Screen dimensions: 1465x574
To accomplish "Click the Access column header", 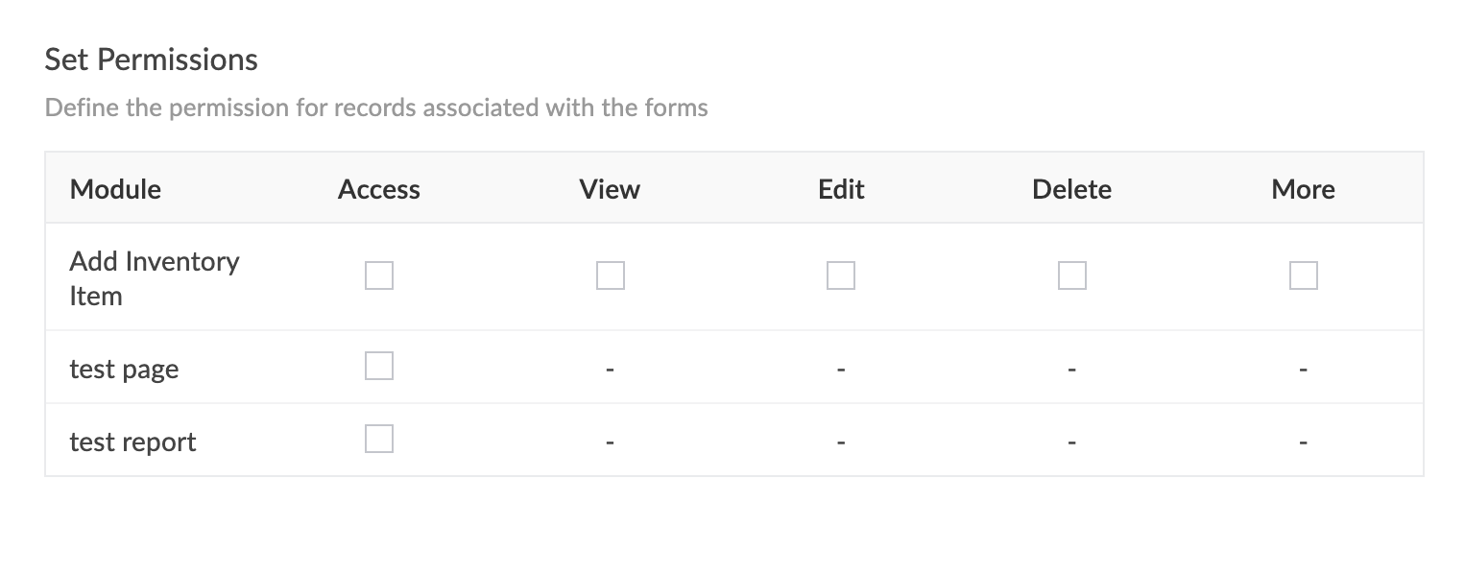I will 379,189.
